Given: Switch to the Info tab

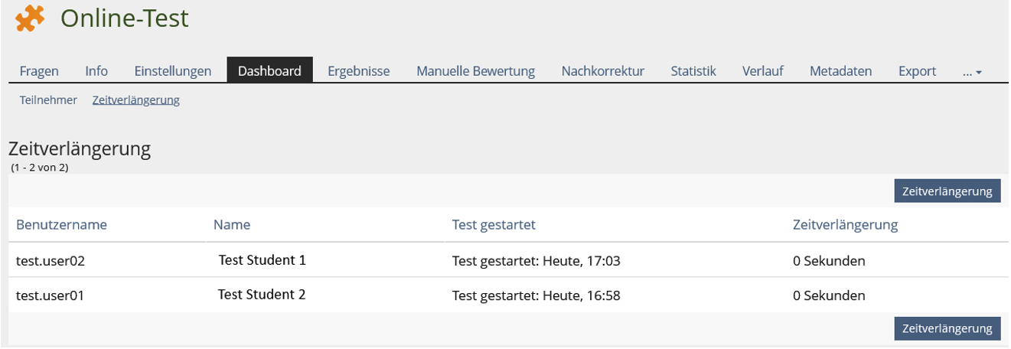Looking at the screenshot, I should (96, 71).
